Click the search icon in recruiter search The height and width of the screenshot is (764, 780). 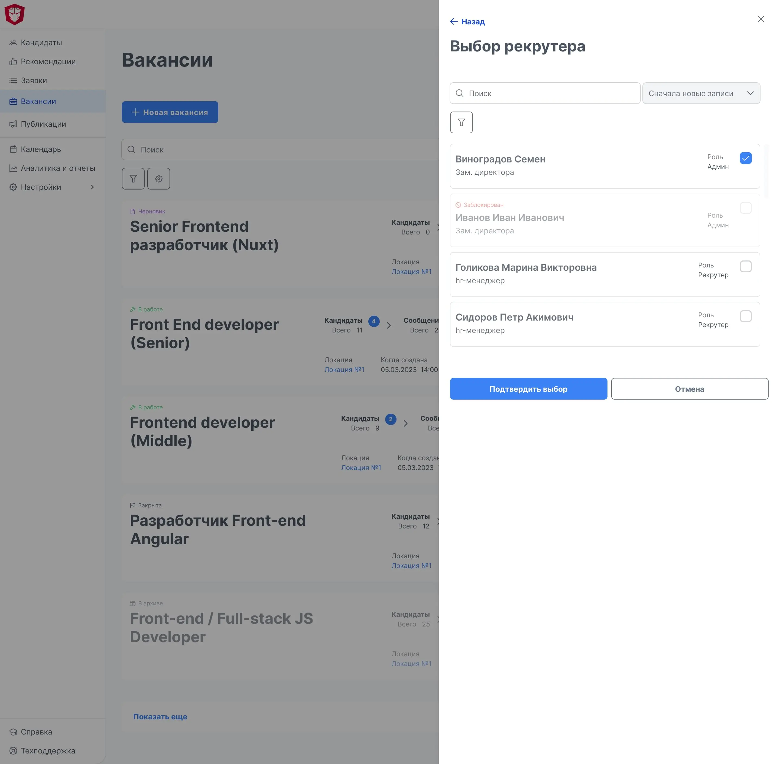(460, 93)
